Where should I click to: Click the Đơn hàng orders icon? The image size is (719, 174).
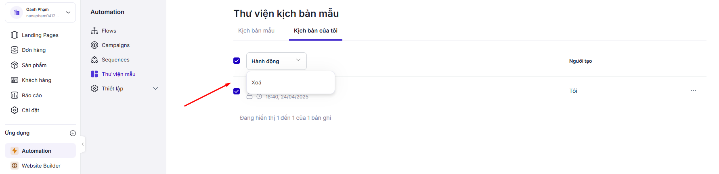tap(15, 50)
